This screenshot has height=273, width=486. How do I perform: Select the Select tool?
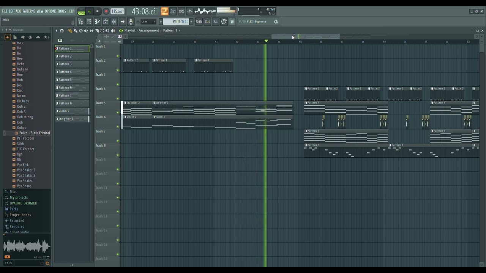[102, 31]
